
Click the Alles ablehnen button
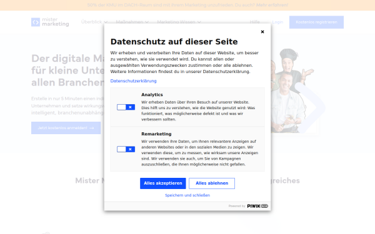click(x=212, y=183)
